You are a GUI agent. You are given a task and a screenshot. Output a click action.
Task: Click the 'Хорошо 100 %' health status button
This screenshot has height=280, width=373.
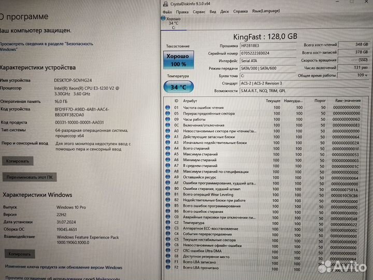[179, 60]
